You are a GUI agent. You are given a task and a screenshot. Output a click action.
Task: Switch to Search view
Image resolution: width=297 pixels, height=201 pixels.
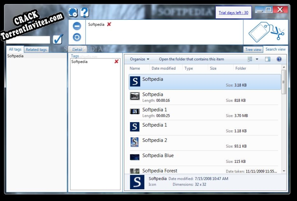[x=275, y=49]
